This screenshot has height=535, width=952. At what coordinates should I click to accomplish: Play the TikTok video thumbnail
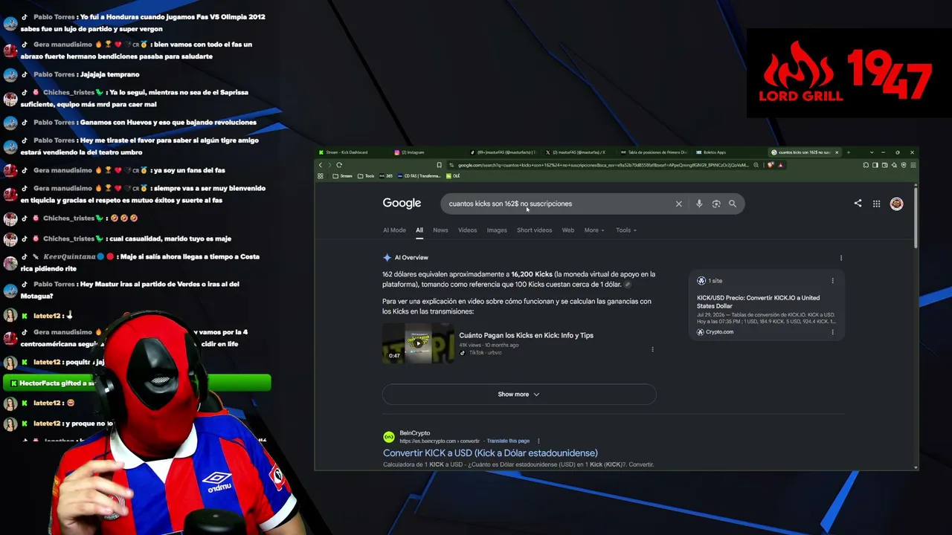[418, 343]
